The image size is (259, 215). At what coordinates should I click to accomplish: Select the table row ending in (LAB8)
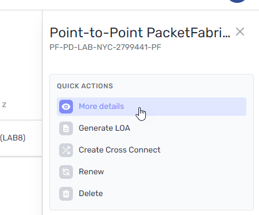click(21, 138)
